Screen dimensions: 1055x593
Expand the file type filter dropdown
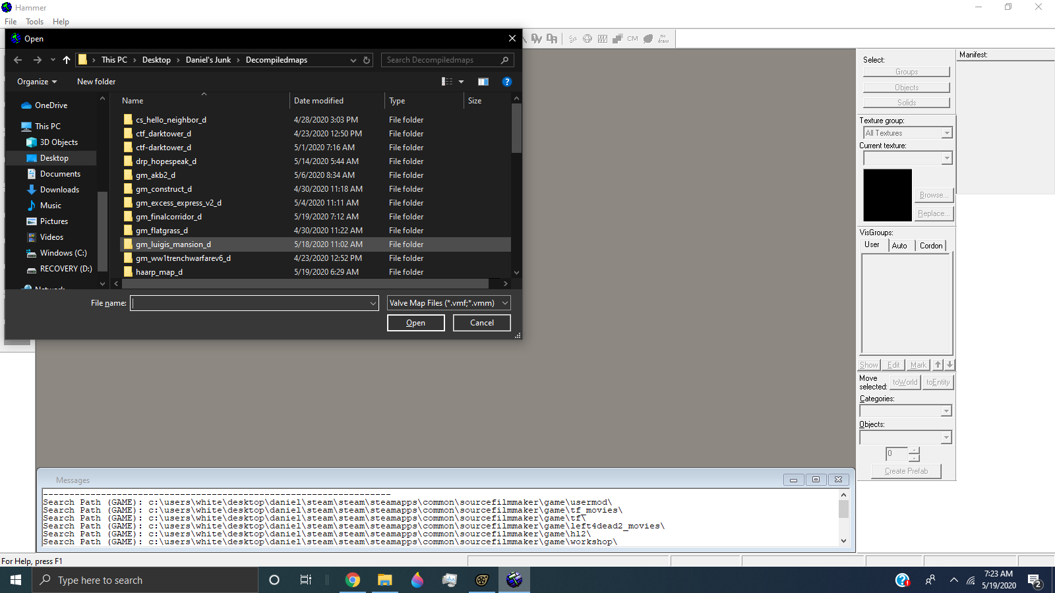click(505, 303)
